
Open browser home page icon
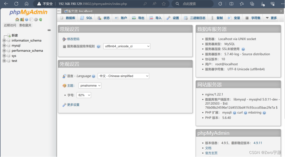[x=27, y=4]
